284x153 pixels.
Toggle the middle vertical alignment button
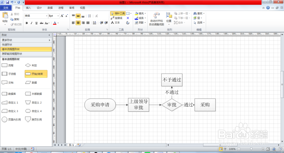tap(78, 16)
